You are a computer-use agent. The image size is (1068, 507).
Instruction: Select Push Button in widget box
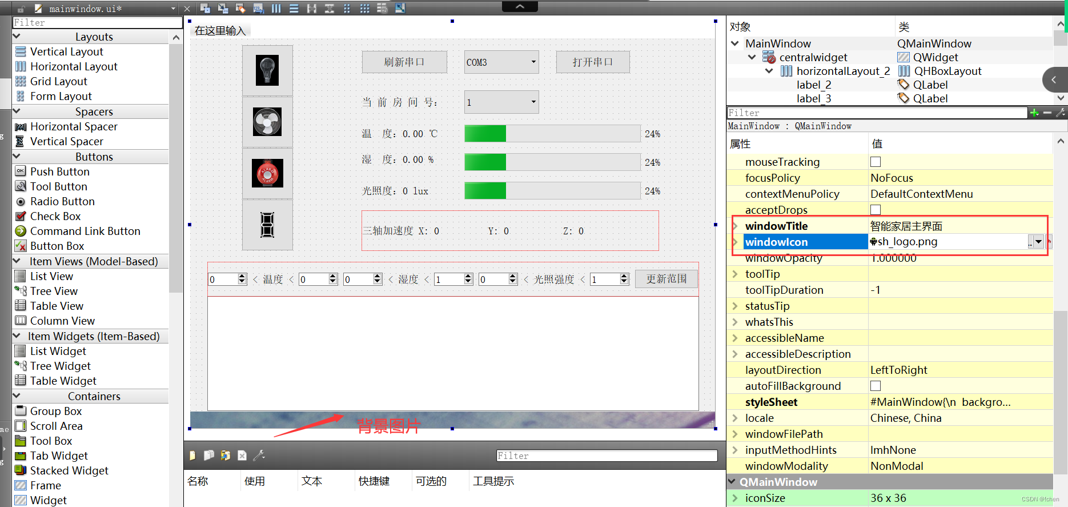[60, 171]
